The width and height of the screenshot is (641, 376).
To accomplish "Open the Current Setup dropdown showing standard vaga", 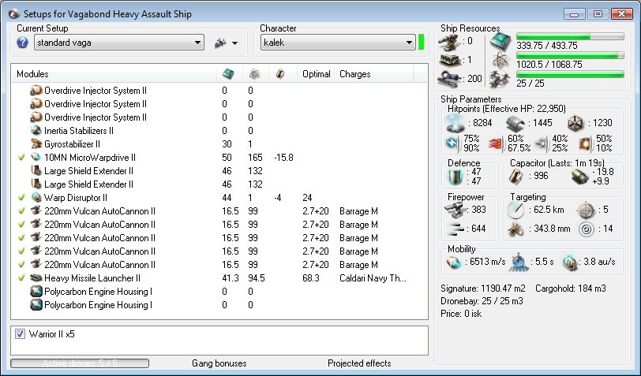I will coord(119,43).
